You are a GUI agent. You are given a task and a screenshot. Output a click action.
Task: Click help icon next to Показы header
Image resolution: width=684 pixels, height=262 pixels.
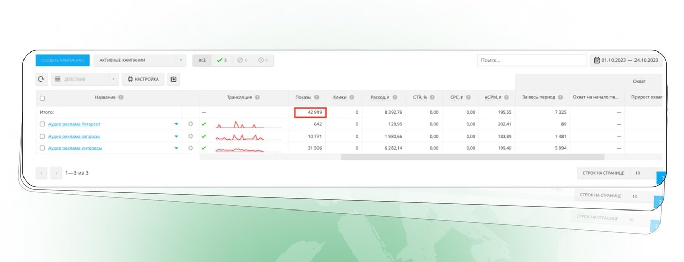pos(316,97)
